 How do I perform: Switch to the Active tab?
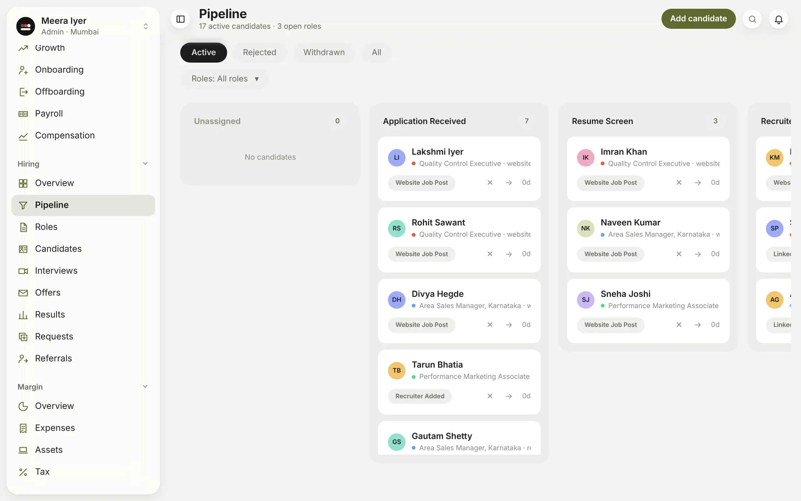click(x=204, y=52)
